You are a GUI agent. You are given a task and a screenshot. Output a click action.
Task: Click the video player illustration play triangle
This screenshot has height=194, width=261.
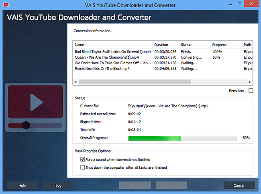pos(37,102)
